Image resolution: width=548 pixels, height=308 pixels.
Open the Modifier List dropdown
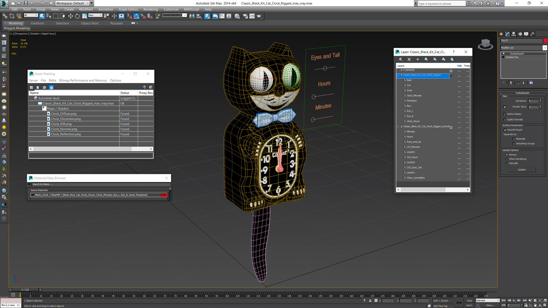(x=545, y=48)
